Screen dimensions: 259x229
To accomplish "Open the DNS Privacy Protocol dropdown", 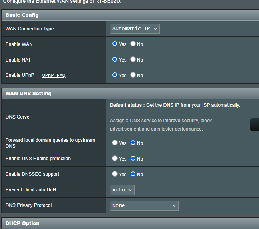I will click(144, 205).
